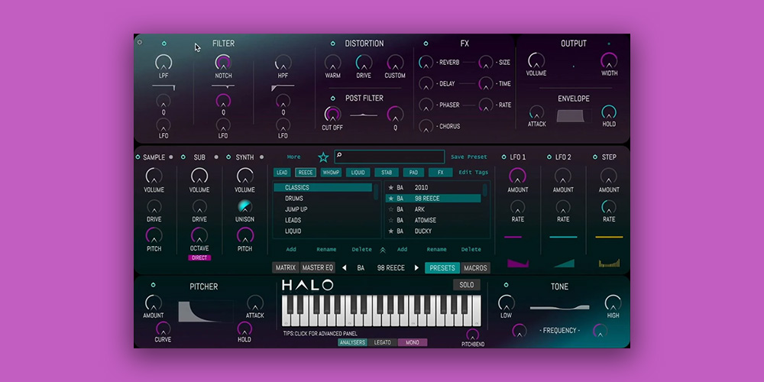The height and width of the screenshot is (382, 764).
Task: Click the PHASER knob in FX
Action: point(426,105)
